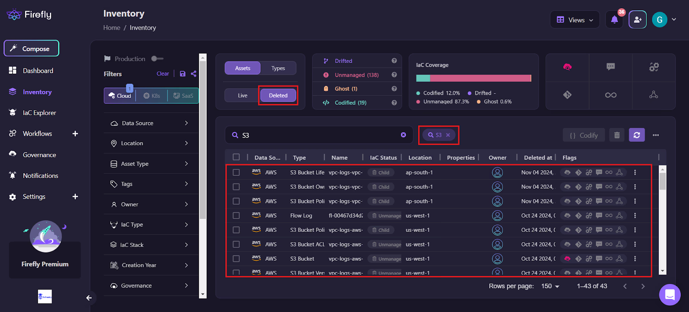This screenshot has height=312, width=689.
Task: Expand the Asset Type filter
Action: [151, 164]
